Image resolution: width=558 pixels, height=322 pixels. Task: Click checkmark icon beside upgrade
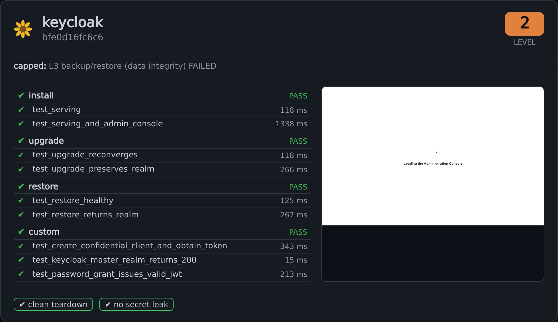click(21, 141)
